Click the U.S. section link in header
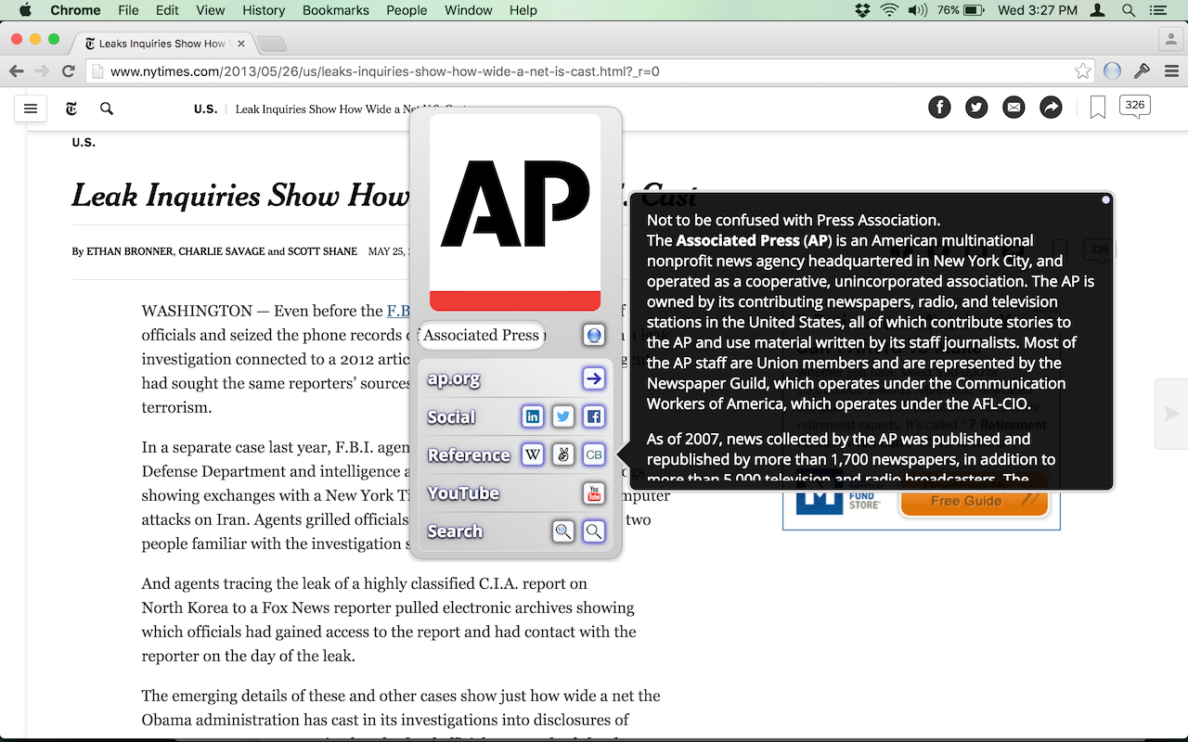Image resolution: width=1188 pixels, height=742 pixels. (205, 109)
